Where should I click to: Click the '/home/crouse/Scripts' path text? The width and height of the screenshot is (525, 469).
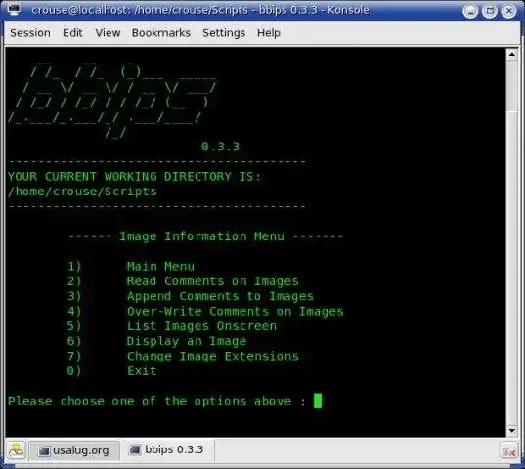tap(82, 192)
